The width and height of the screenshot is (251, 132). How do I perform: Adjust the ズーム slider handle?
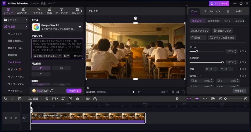[197, 51]
